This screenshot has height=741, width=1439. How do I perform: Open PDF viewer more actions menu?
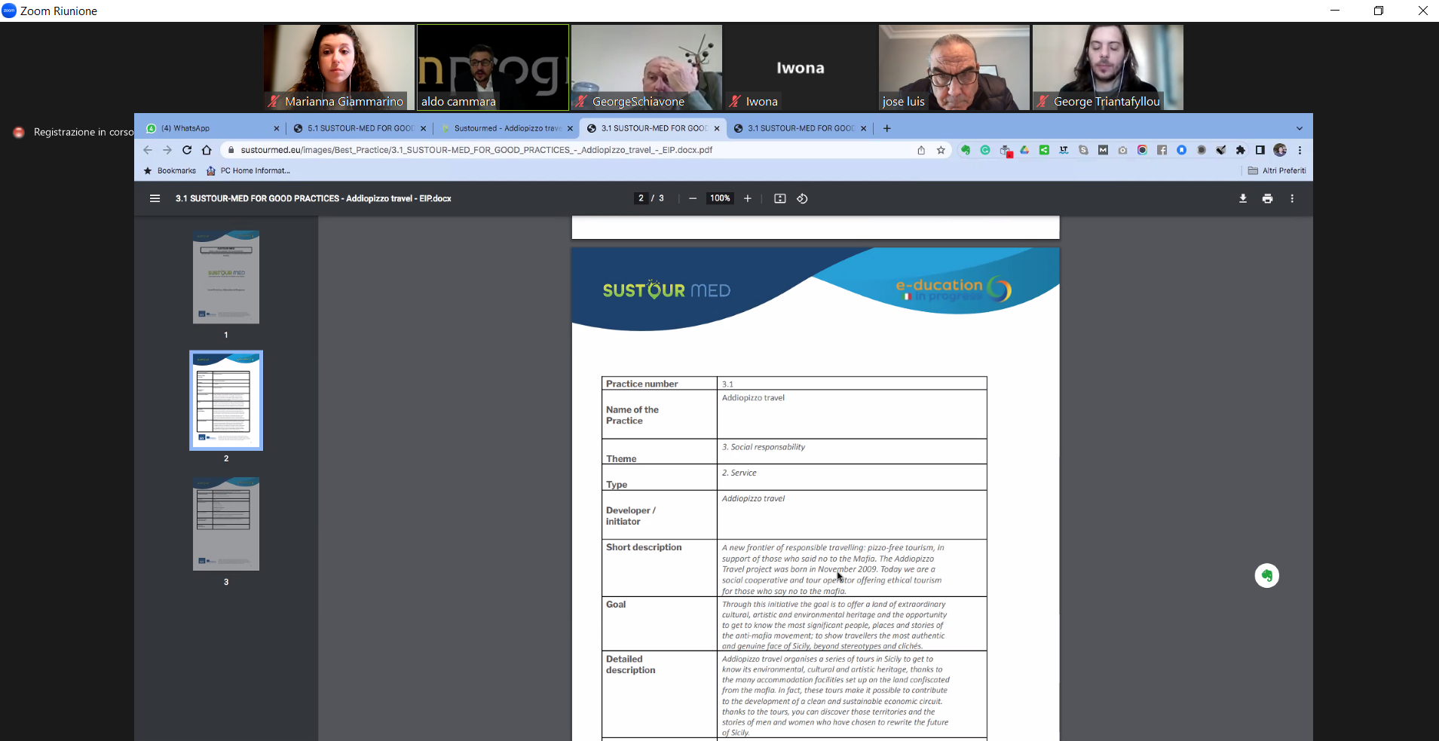point(1292,198)
